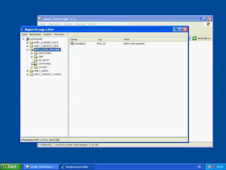The height and width of the screenshot is (170, 226).
Task: Maximize the Registrierungs-Editor window
Action: (180, 29)
